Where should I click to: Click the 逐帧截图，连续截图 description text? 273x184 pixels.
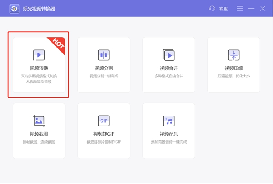click(39, 142)
